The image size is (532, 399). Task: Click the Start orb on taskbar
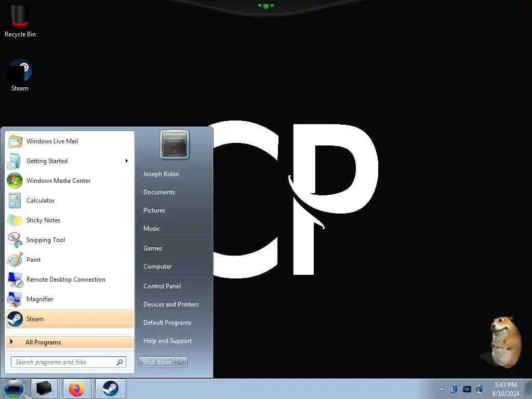pyautogui.click(x=14, y=389)
